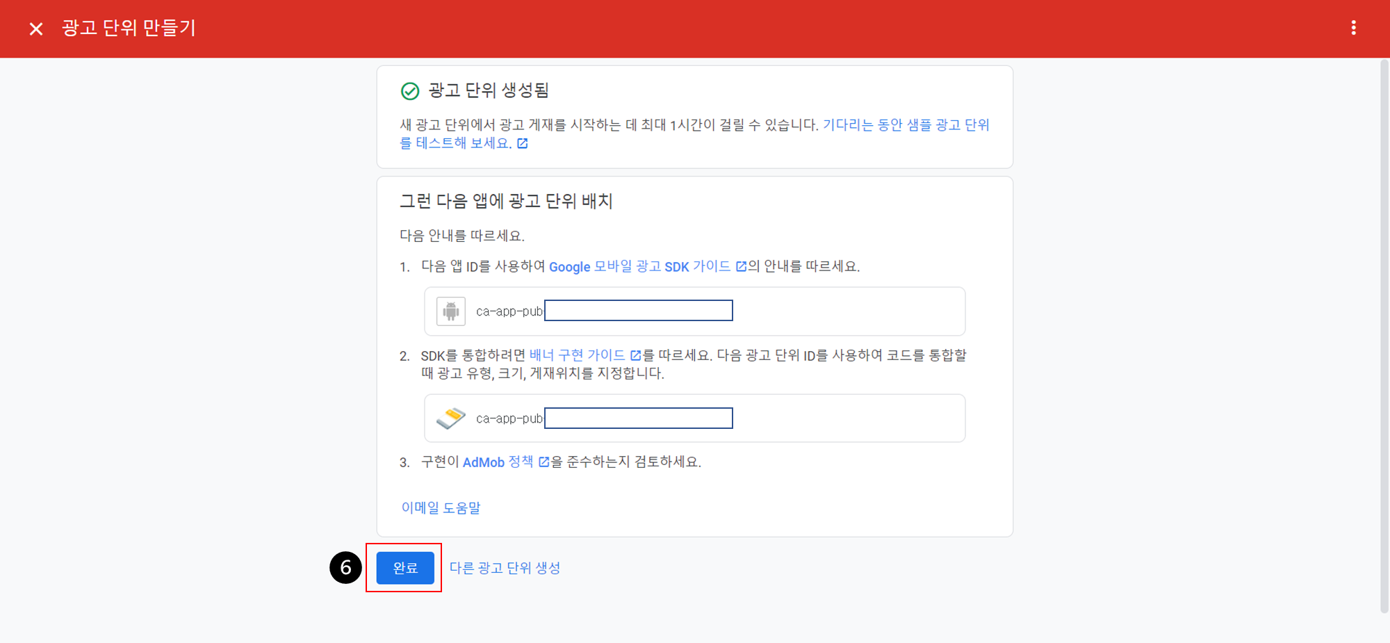Click the ad unit ID ca-app-pub text
This screenshot has width=1390, height=643.
point(509,418)
